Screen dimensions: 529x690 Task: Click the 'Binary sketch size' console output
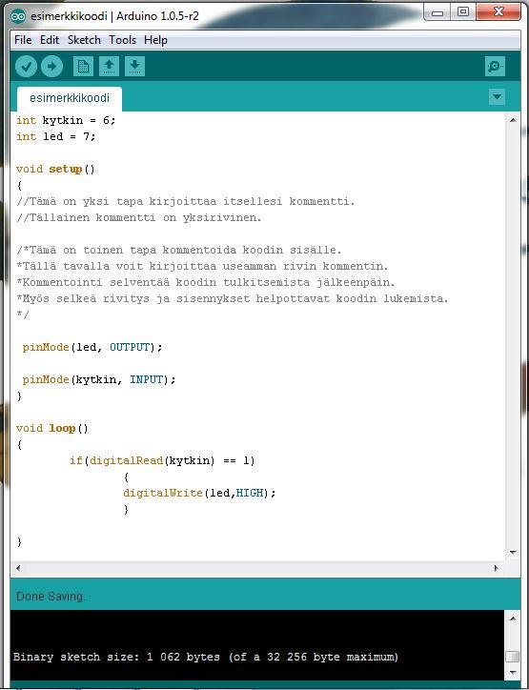[206, 657]
